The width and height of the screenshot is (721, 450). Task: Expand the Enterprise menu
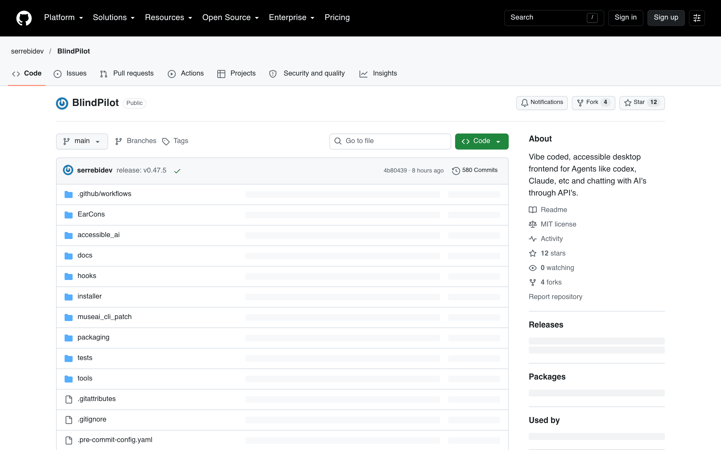(x=292, y=17)
